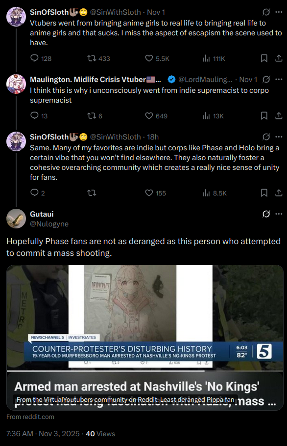This screenshot has height=446, width=287.
Task: Share SinOfSloth's 18h tweet
Action: [279, 193]
